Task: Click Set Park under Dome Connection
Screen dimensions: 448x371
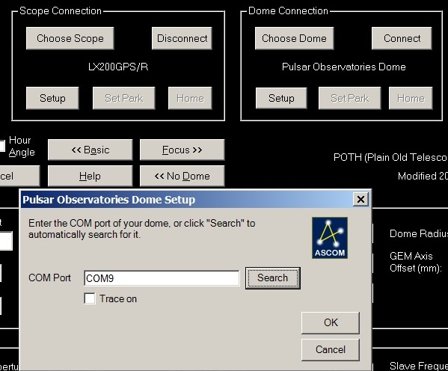Action: coord(350,98)
